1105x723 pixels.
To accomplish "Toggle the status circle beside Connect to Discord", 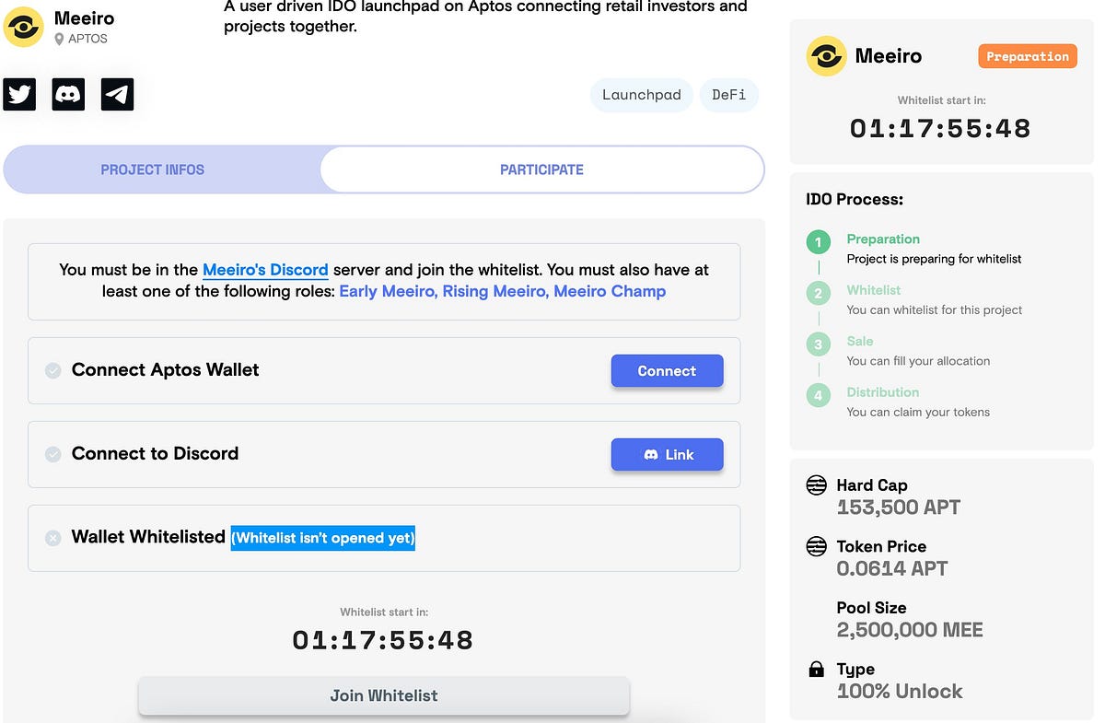I will (53, 454).
